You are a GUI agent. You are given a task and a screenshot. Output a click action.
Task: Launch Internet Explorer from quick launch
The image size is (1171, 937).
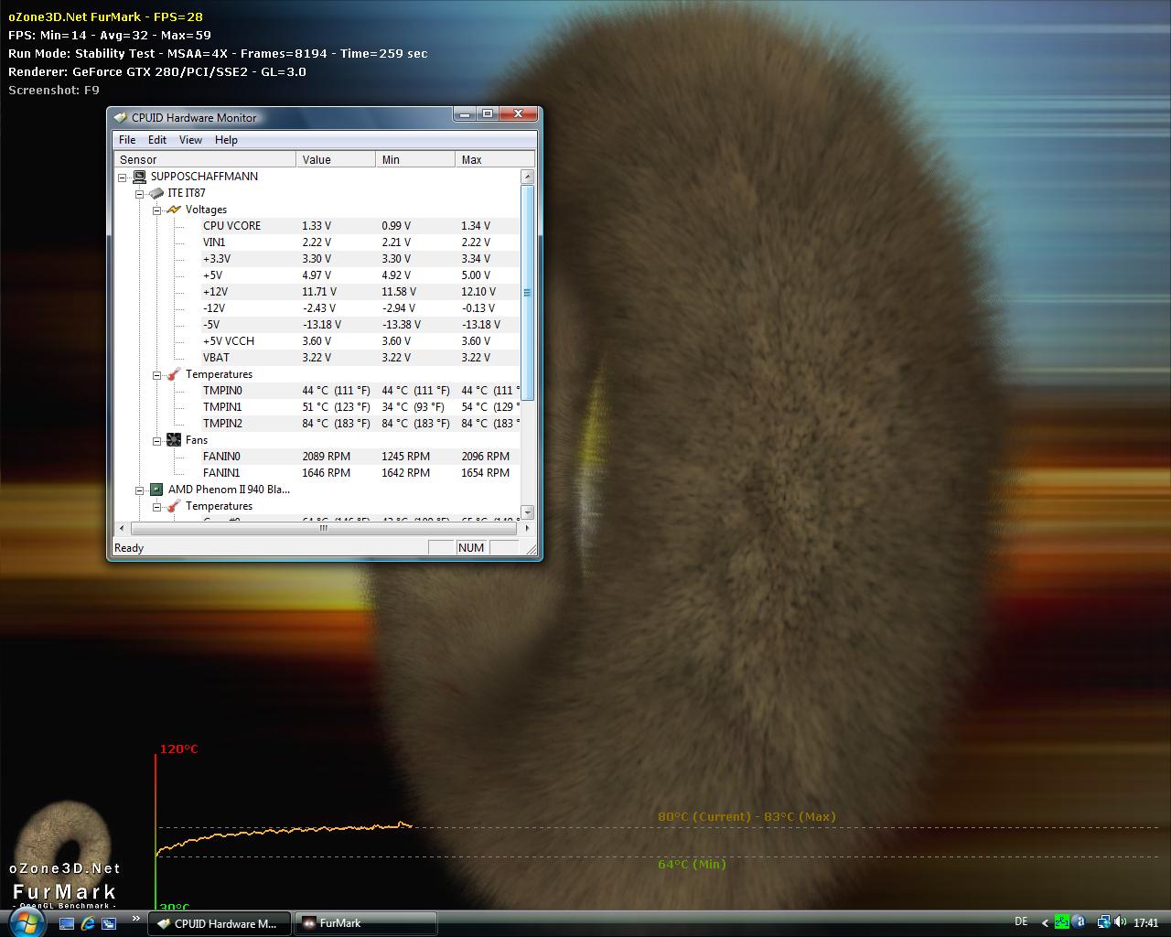(88, 923)
